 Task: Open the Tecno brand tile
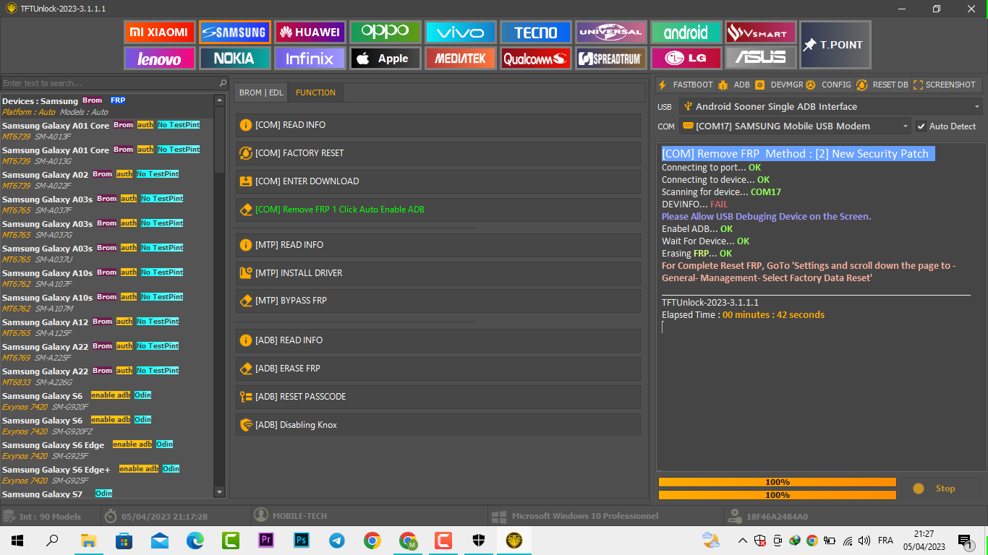click(x=535, y=32)
